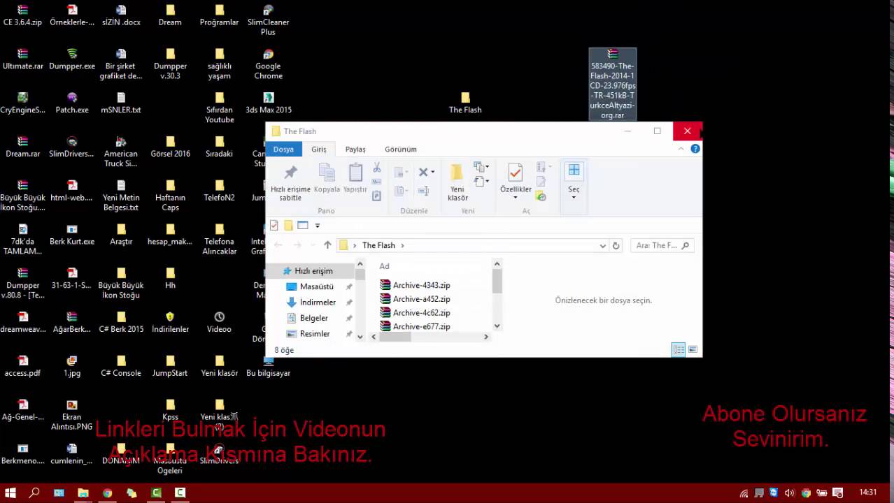Click the red X Delete icon
894x503 pixels.
[x=423, y=171]
